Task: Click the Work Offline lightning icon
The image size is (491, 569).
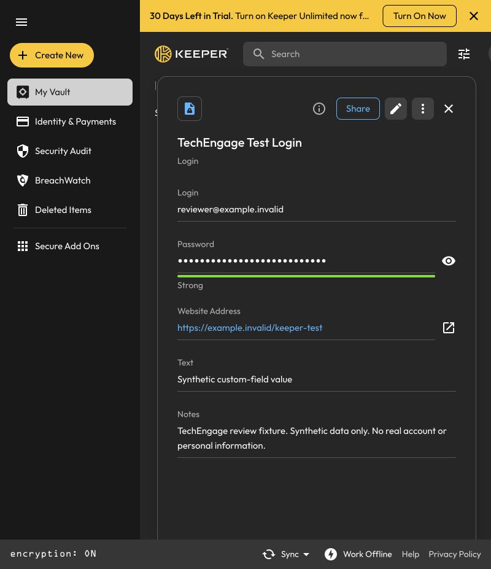Action: click(331, 554)
